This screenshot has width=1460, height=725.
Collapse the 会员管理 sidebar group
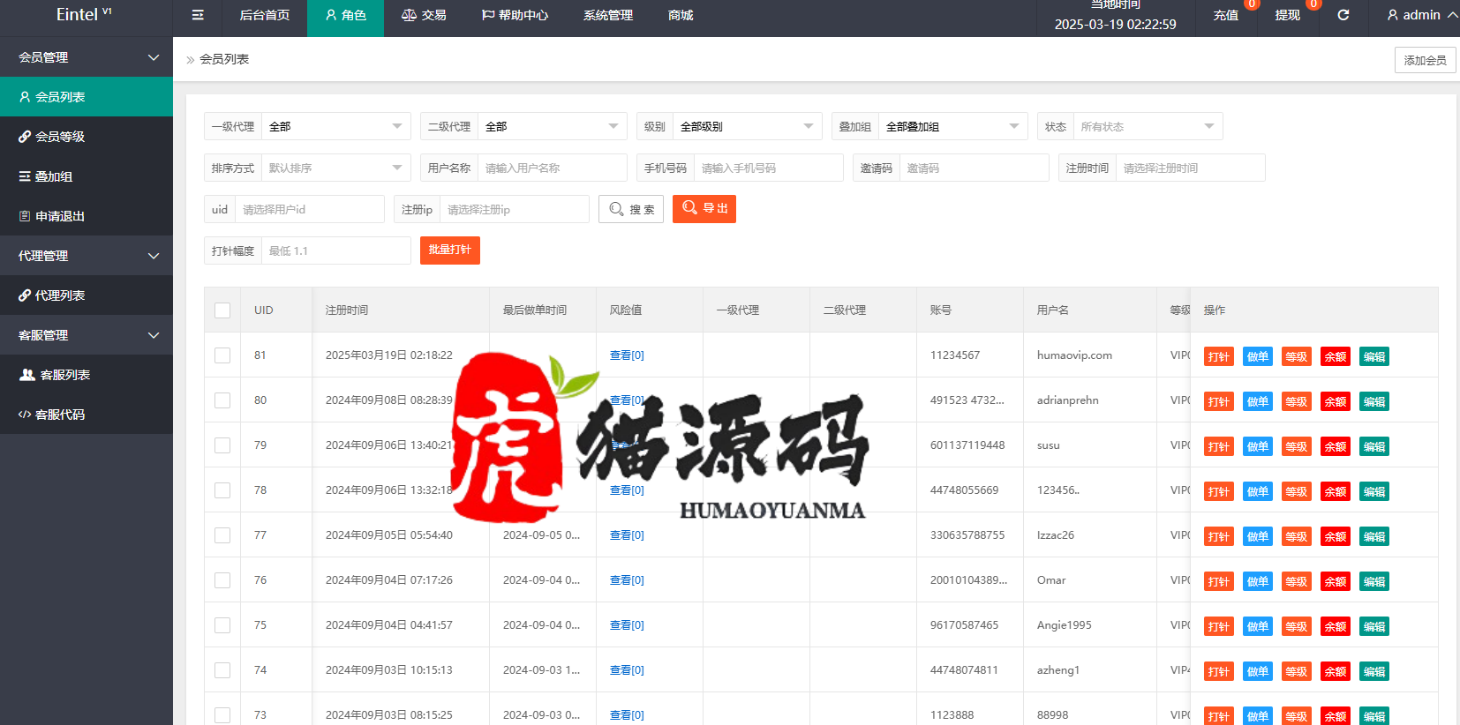[x=87, y=57]
